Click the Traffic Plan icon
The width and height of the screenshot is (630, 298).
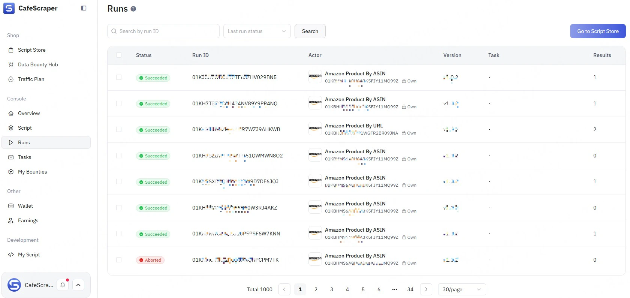(x=11, y=79)
